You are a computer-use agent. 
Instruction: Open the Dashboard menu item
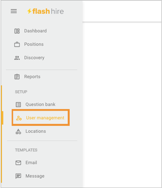tap(35, 31)
